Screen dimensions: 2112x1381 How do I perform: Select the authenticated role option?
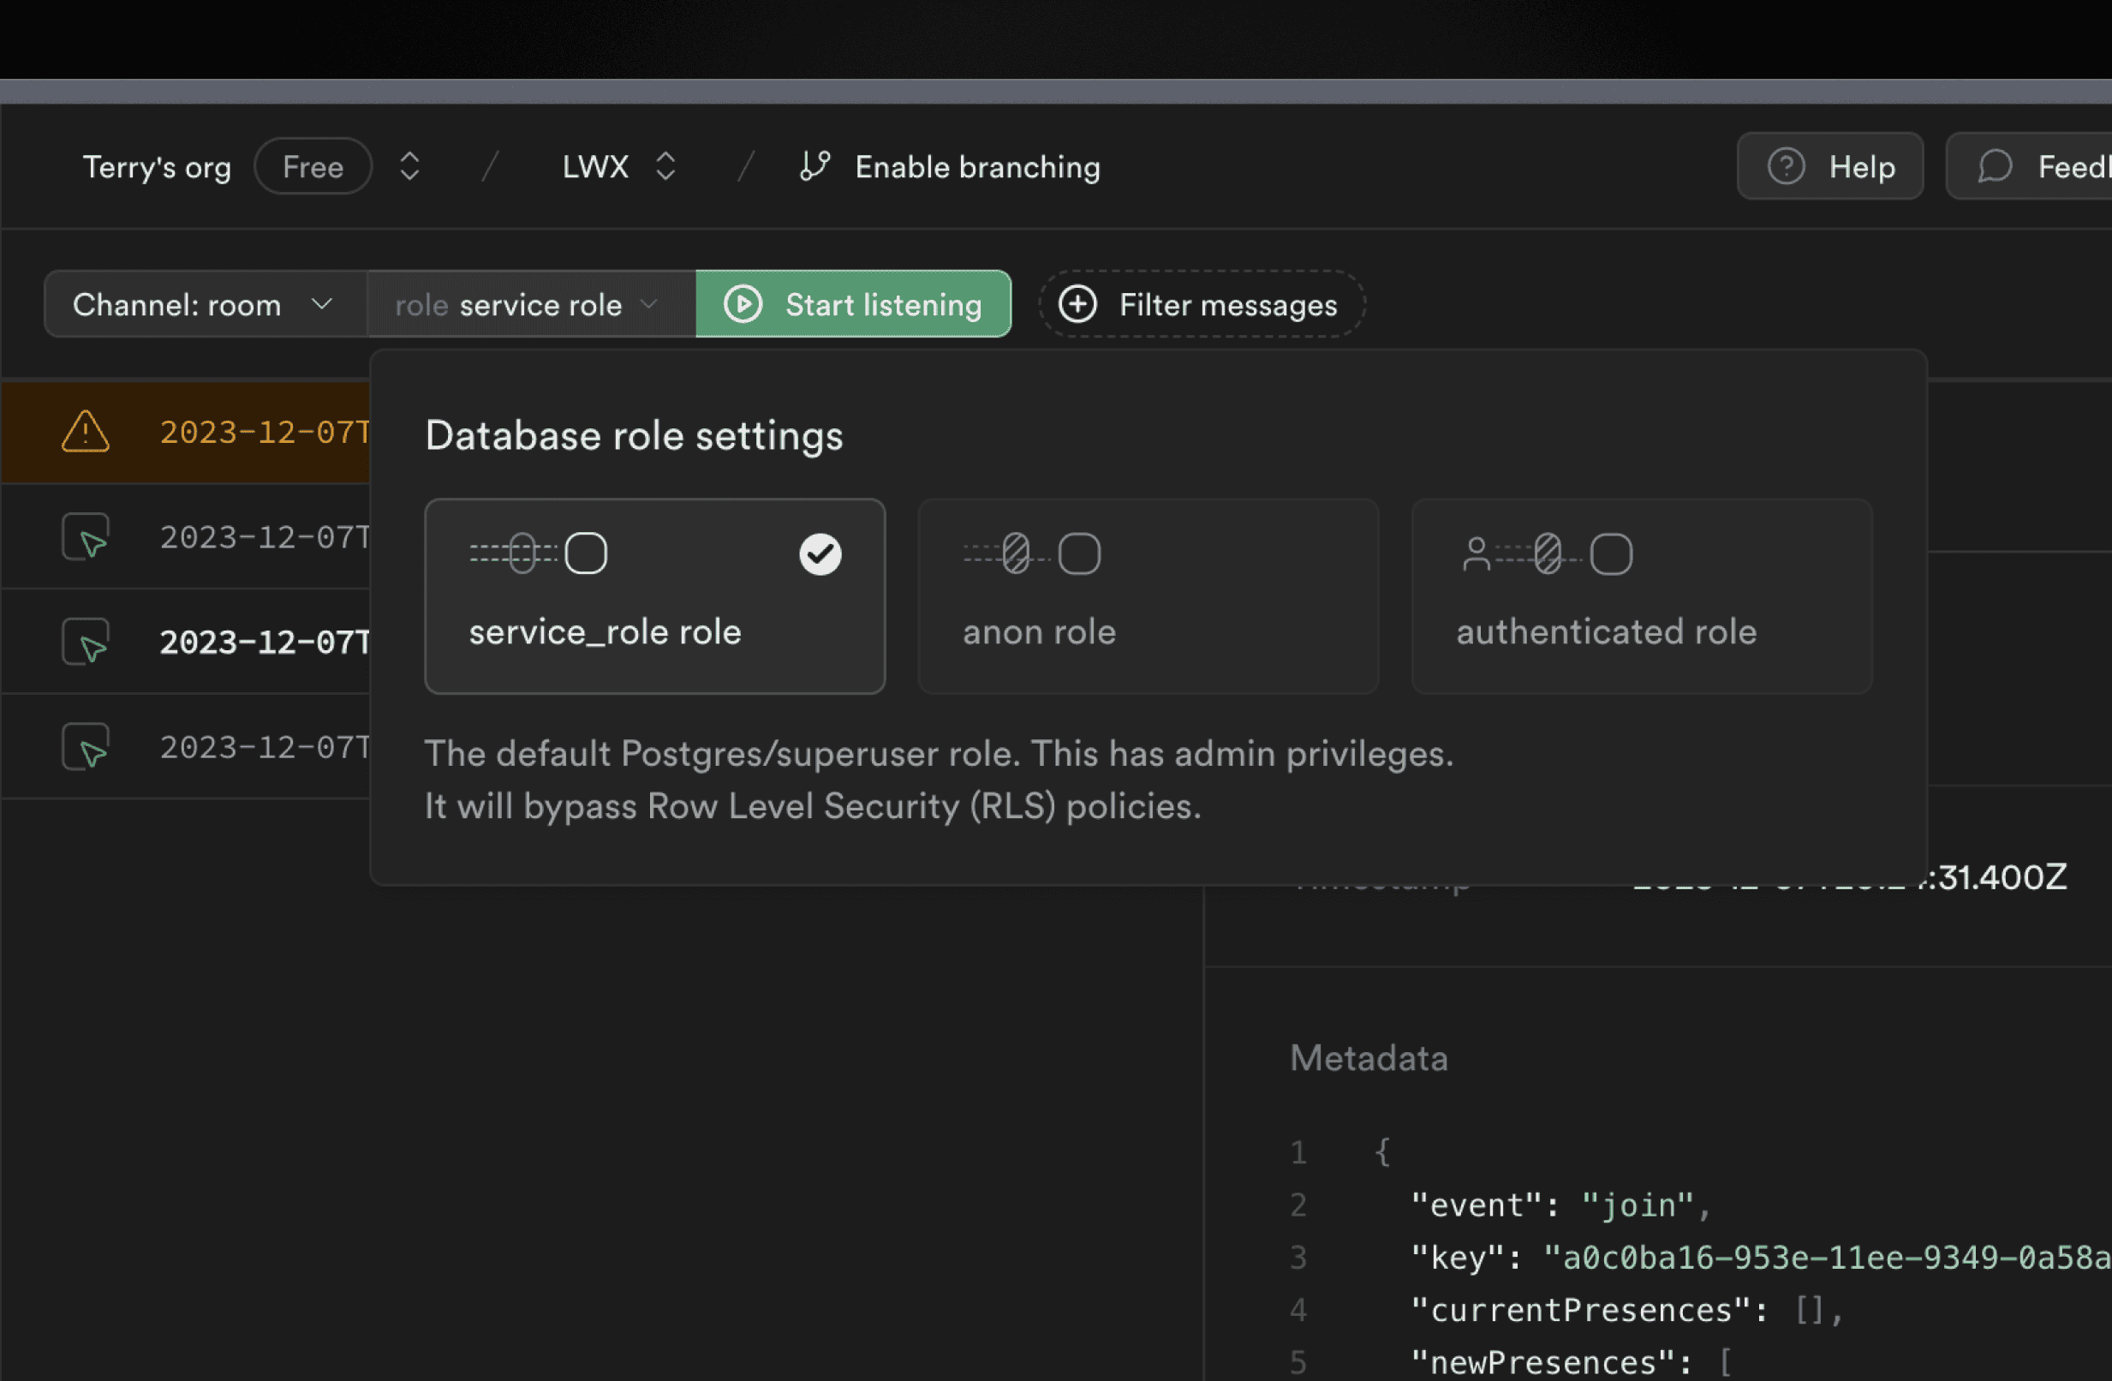click(x=1641, y=596)
